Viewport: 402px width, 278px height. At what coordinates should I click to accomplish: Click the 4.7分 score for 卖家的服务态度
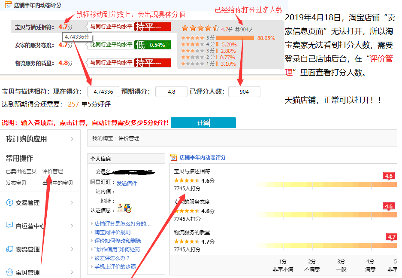tap(65, 45)
